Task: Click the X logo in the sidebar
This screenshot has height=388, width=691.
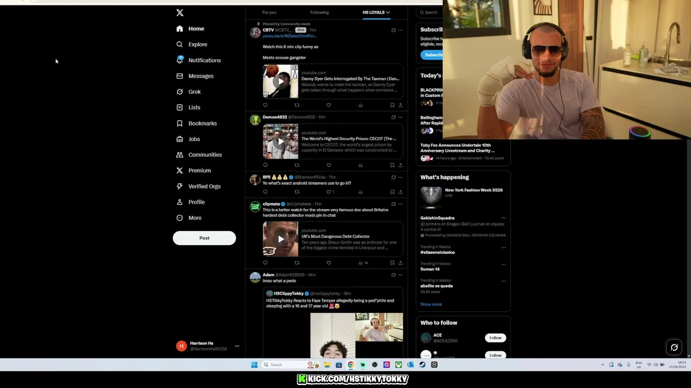Action: point(180,12)
